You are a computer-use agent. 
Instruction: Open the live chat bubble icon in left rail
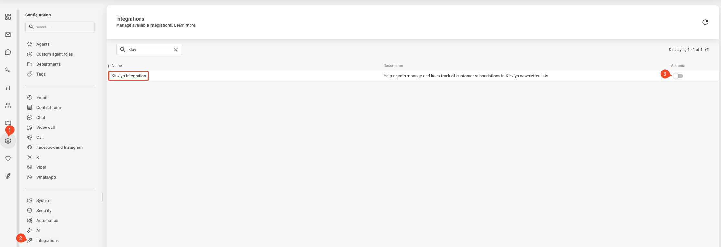(8, 52)
